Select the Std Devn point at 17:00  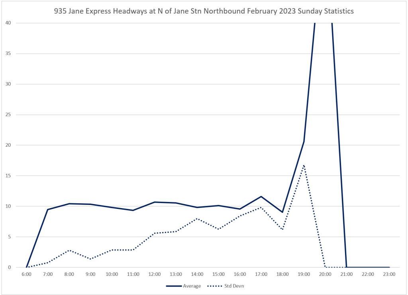pyautogui.click(x=261, y=207)
